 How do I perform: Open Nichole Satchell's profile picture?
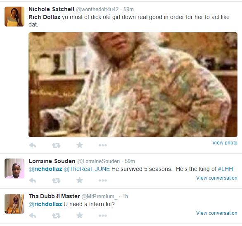[x=14, y=17]
